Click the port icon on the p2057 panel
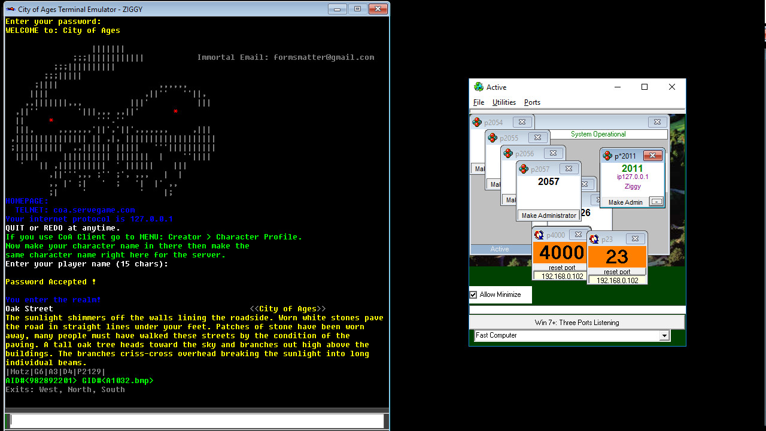Screen dimensions: 766x431 524,168
